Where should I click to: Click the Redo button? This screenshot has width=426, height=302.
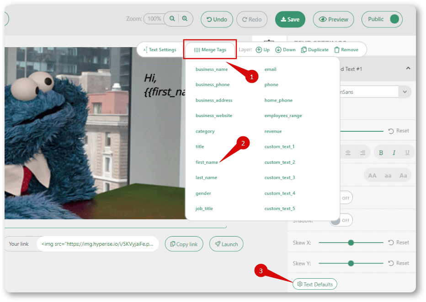(x=252, y=19)
